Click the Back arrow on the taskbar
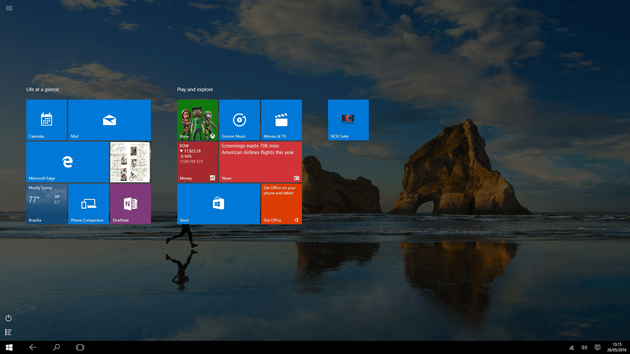Image resolution: width=630 pixels, height=354 pixels. 33,347
